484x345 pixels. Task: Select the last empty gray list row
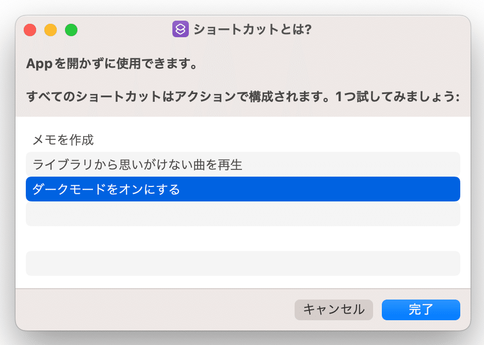pyautogui.click(x=243, y=263)
